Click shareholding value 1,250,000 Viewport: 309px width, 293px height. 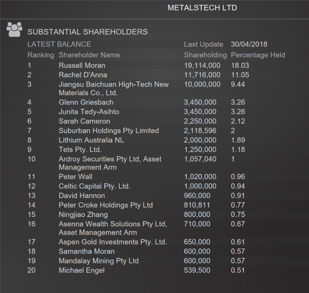[200, 150]
